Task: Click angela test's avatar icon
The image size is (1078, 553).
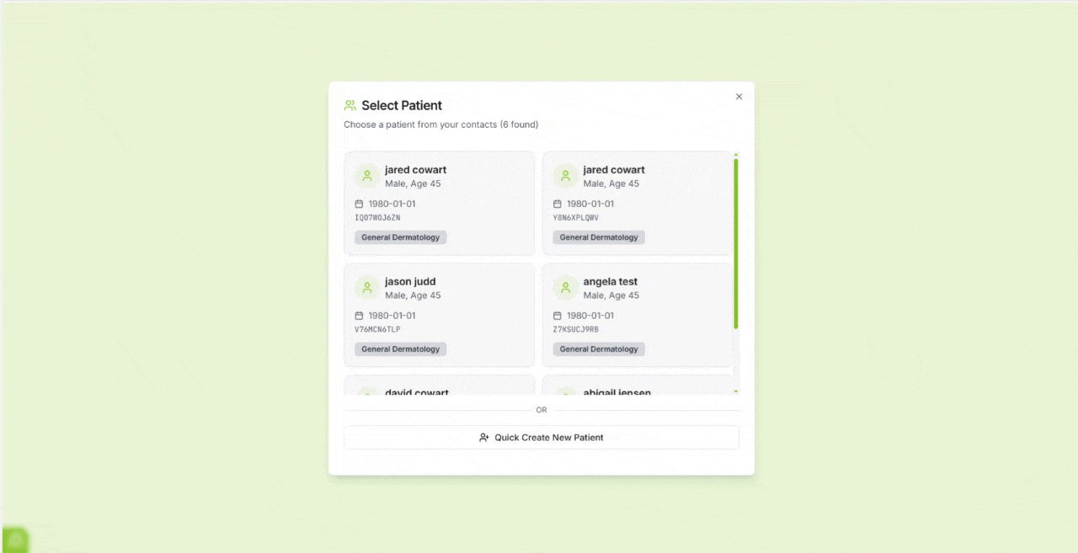Action: [x=565, y=288]
